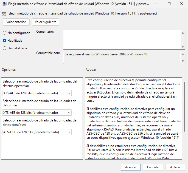Image resolution: width=188 pixels, height=173 pixels.
Task: Maximize the policy dialog window
Action: [x=169, y=4]
